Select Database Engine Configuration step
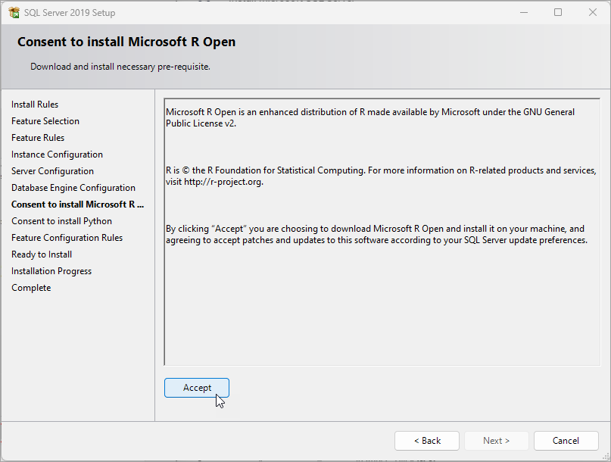 click(x=73, y=188)
